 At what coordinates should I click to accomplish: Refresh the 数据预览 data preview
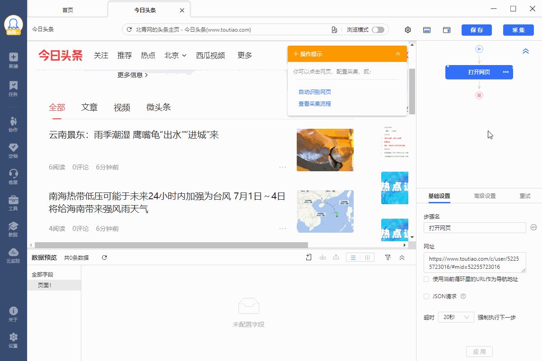(x=104, y=258)
